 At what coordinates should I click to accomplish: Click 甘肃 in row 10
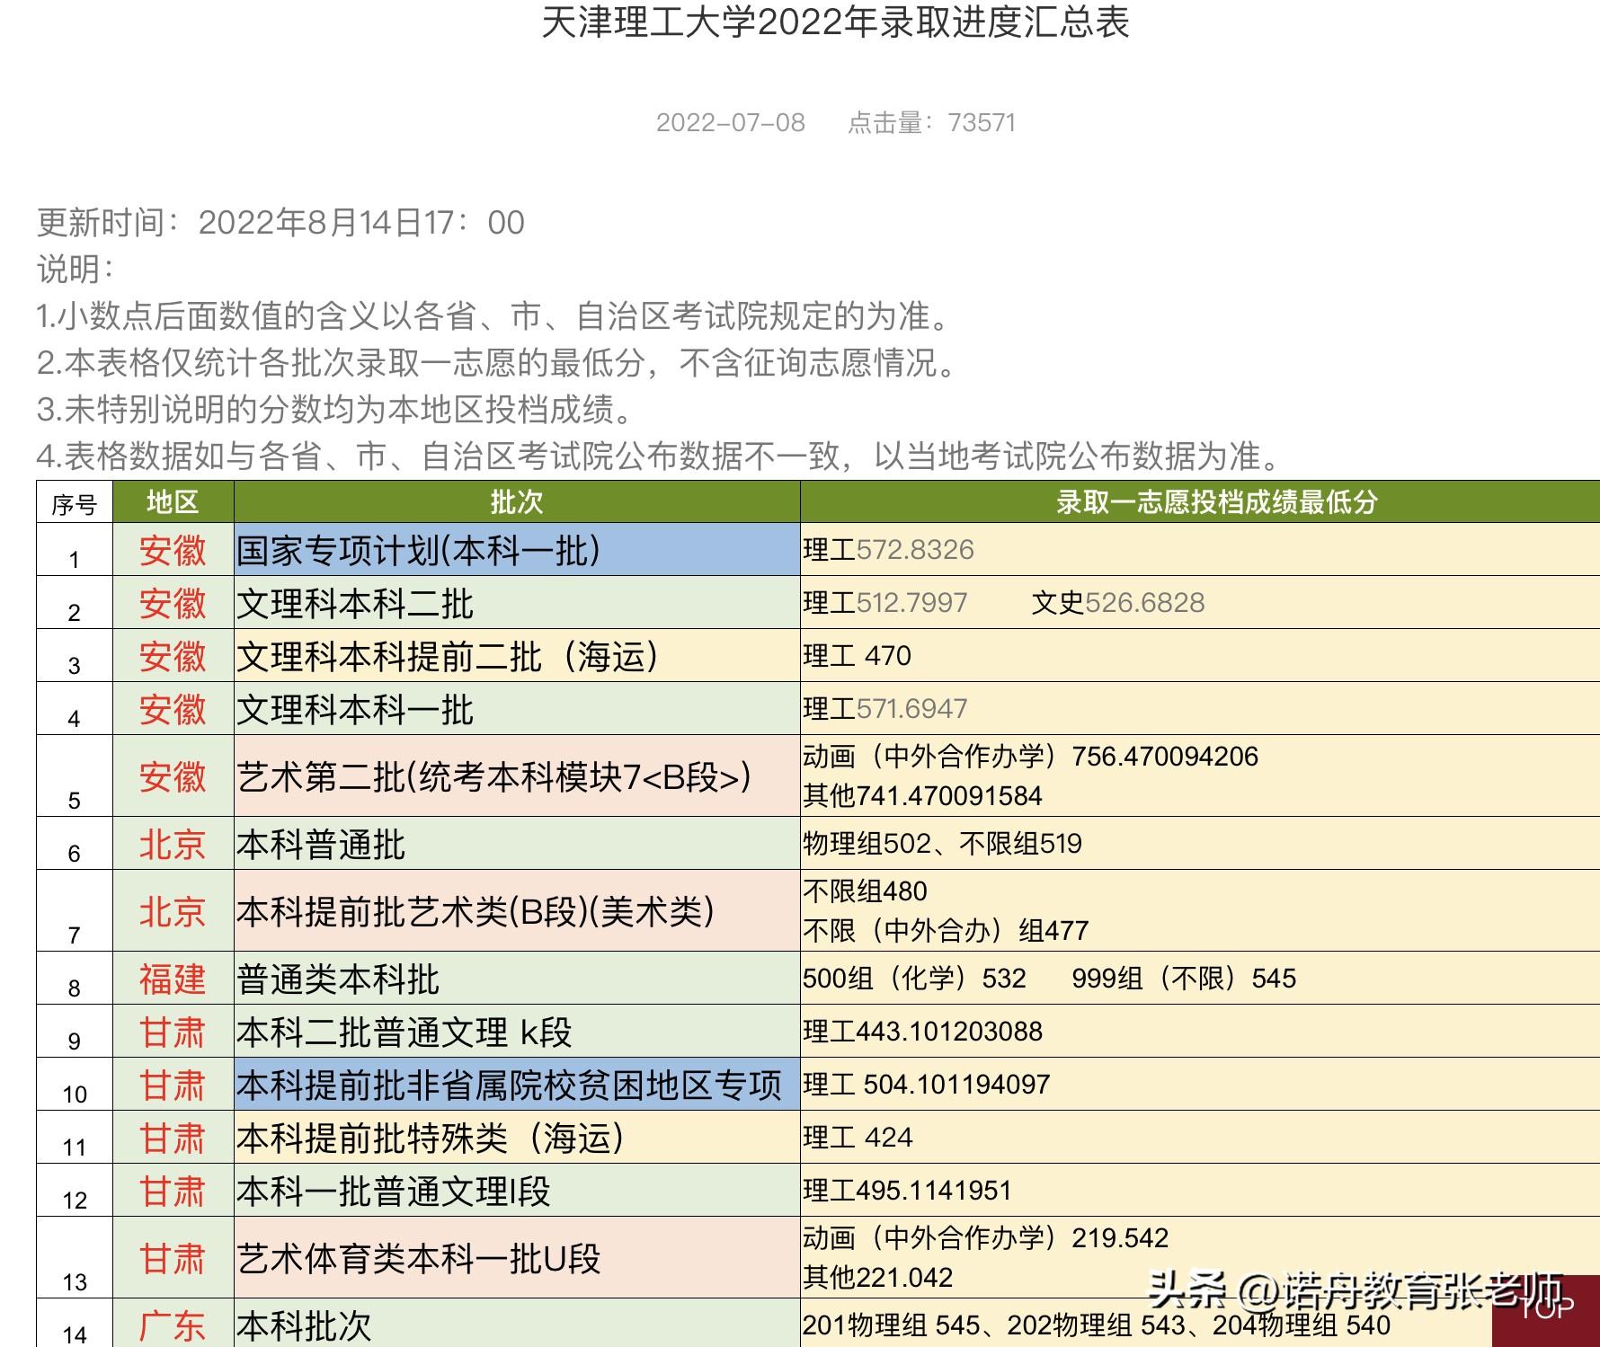click(x=173, y=1085)
